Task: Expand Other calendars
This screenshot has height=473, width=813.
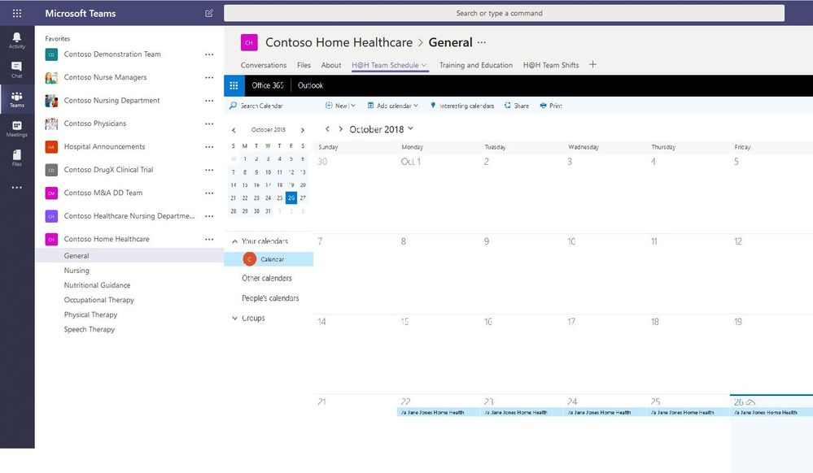Action: [x=266, y=278]
